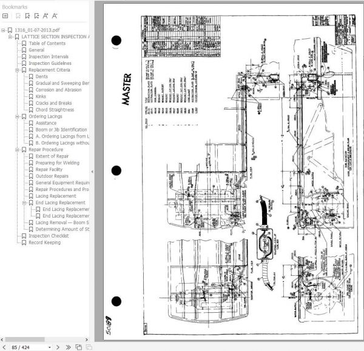Collapse LATTICE SECTION INSPECTION node
This screenshot has height=351, width=364.
pos(10,37)
